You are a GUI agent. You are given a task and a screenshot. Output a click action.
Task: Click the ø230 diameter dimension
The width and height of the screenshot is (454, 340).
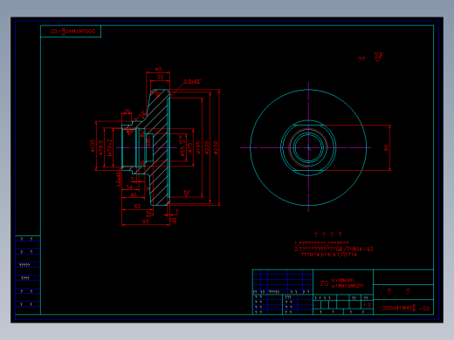(x=216, y=147)
